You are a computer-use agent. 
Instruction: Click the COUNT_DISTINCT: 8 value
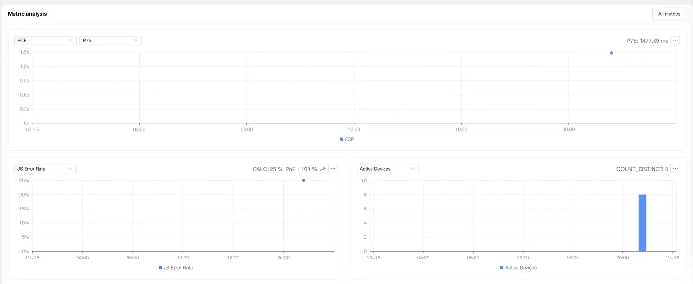tap(642, 169)
